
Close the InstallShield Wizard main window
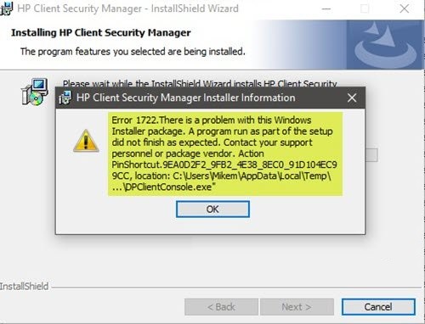[405, 8]
